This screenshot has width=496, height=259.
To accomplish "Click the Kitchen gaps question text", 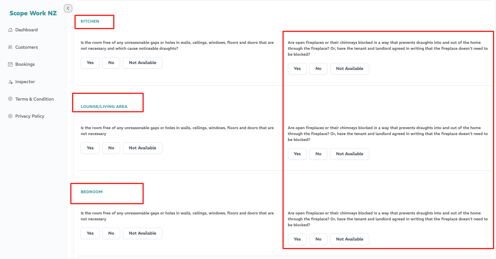I will coord(177,46).
